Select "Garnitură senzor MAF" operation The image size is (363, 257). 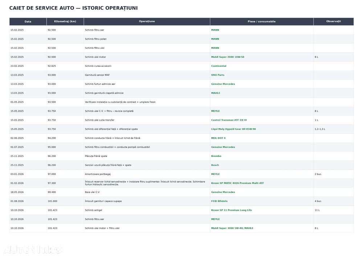coord(97,75)
